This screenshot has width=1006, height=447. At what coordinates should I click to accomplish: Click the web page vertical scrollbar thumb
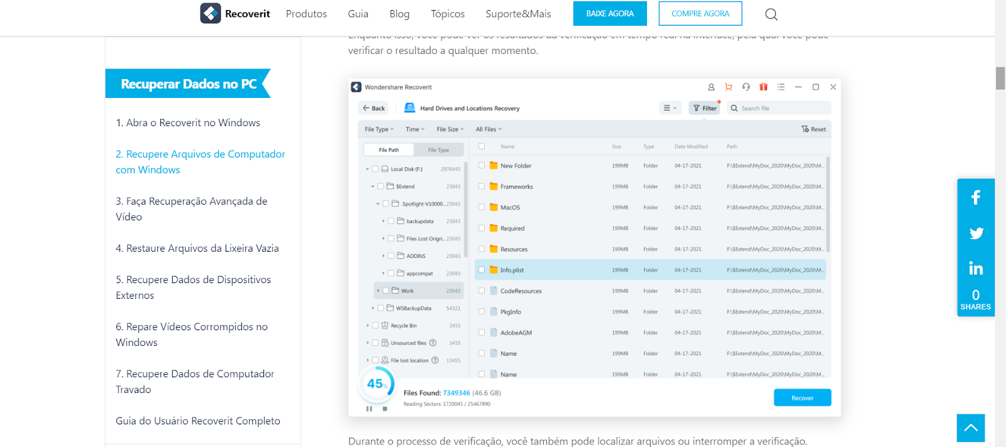[x=1000, y=78]
